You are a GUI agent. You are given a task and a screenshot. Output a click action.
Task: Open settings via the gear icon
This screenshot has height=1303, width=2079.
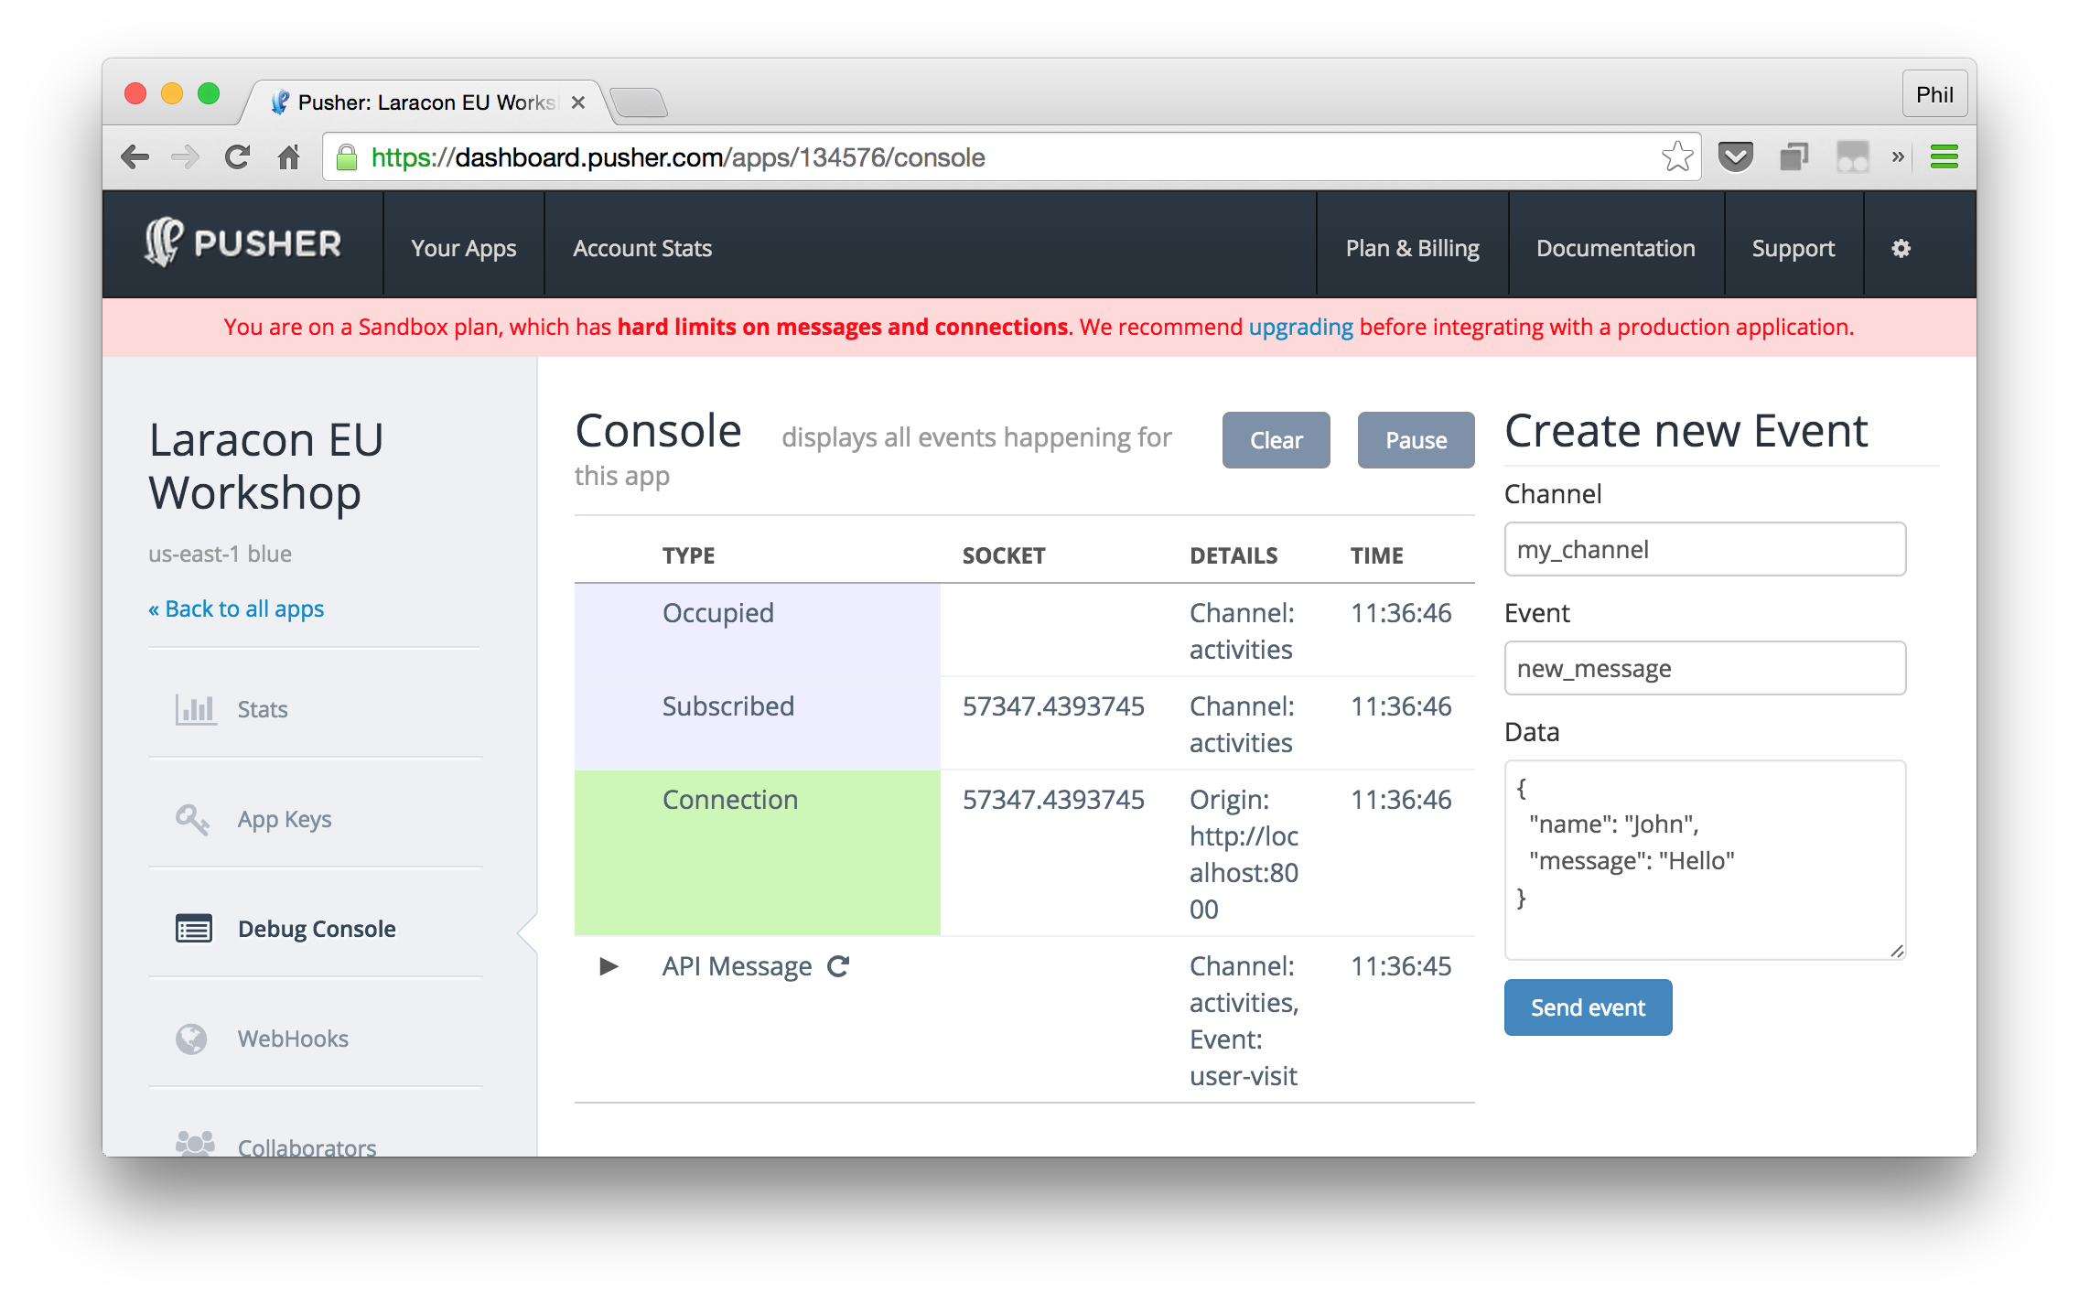pyautogui.click(x=1901, y=248)
